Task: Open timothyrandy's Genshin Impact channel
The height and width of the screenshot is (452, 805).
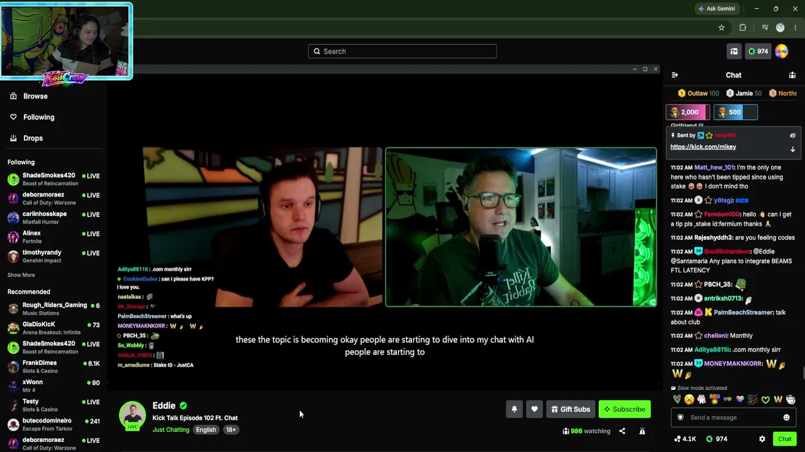Action: point(53,256)
